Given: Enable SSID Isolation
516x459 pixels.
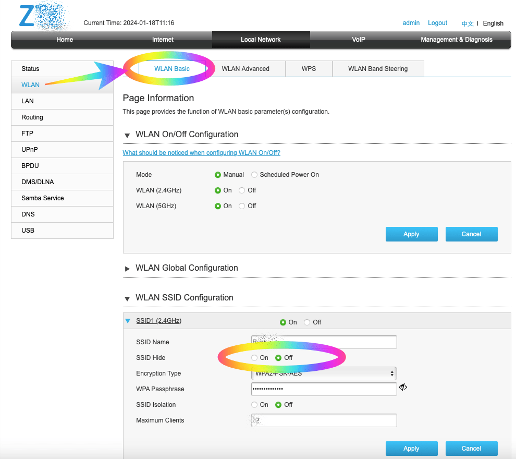Looking at the screenshot, I should (254, 405).
